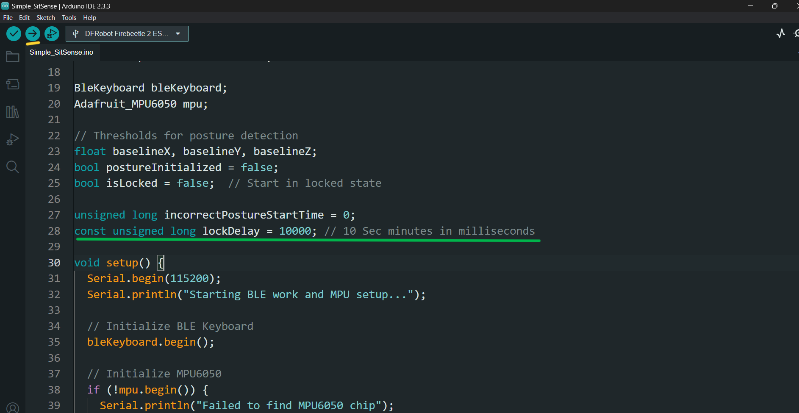Viewport: 799px width, 413px height.
Task: Open the Search magnifier in sidebar
Action: [13, 167]
